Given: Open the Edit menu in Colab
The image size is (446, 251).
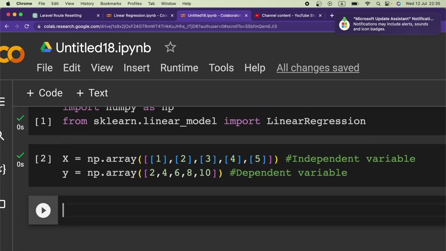Looking at the screenshot, I should [72, 68].
